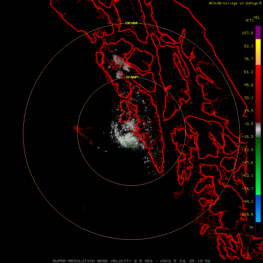Click the [KT] units label

tap(249, 20)
